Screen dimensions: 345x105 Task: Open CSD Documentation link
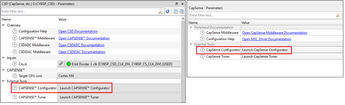click(78, 31)
